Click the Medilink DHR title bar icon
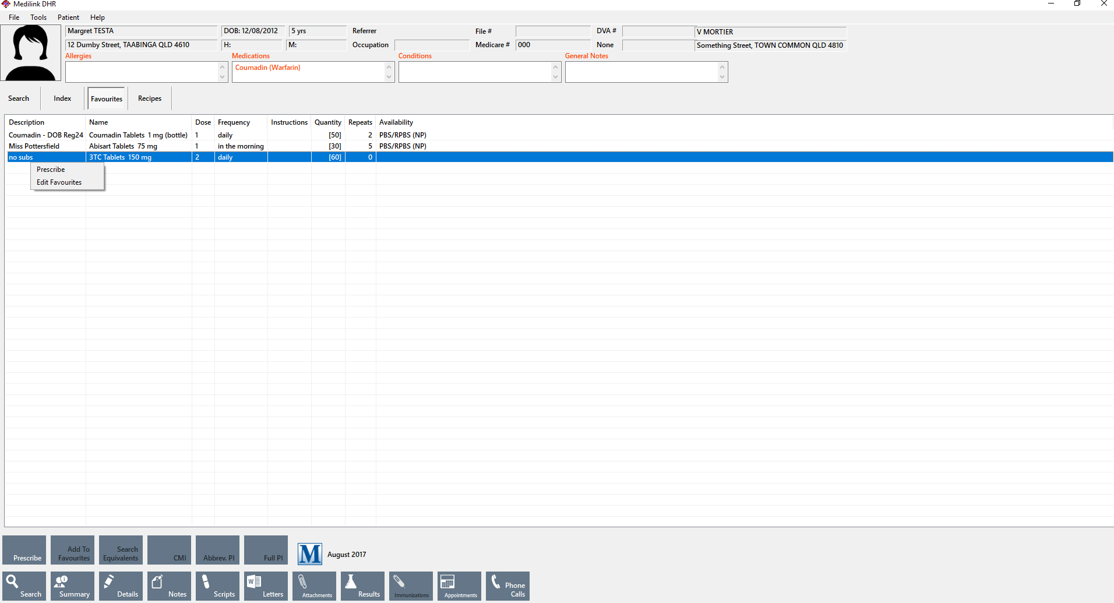The width and height of the screenshot is (1114, 603). coord(6,4)
